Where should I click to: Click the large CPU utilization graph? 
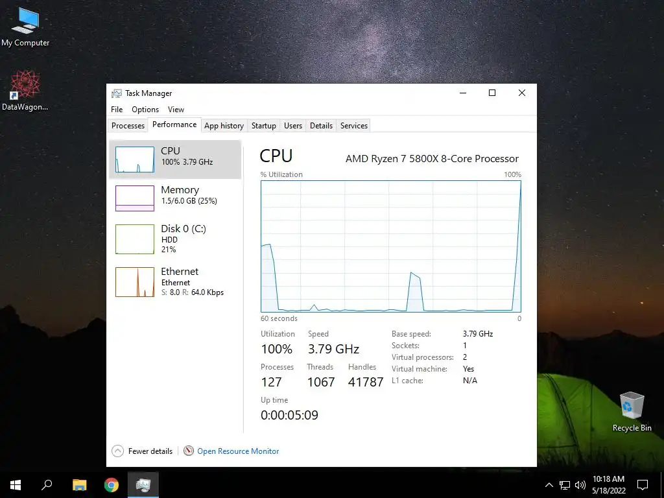point(391,246)
